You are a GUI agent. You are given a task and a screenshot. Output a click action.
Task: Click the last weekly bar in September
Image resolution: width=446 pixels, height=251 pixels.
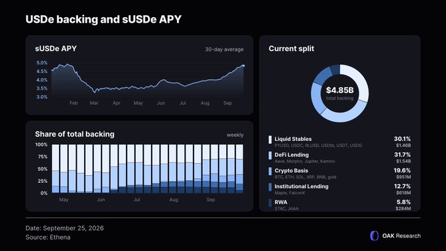tap(239, 169)
